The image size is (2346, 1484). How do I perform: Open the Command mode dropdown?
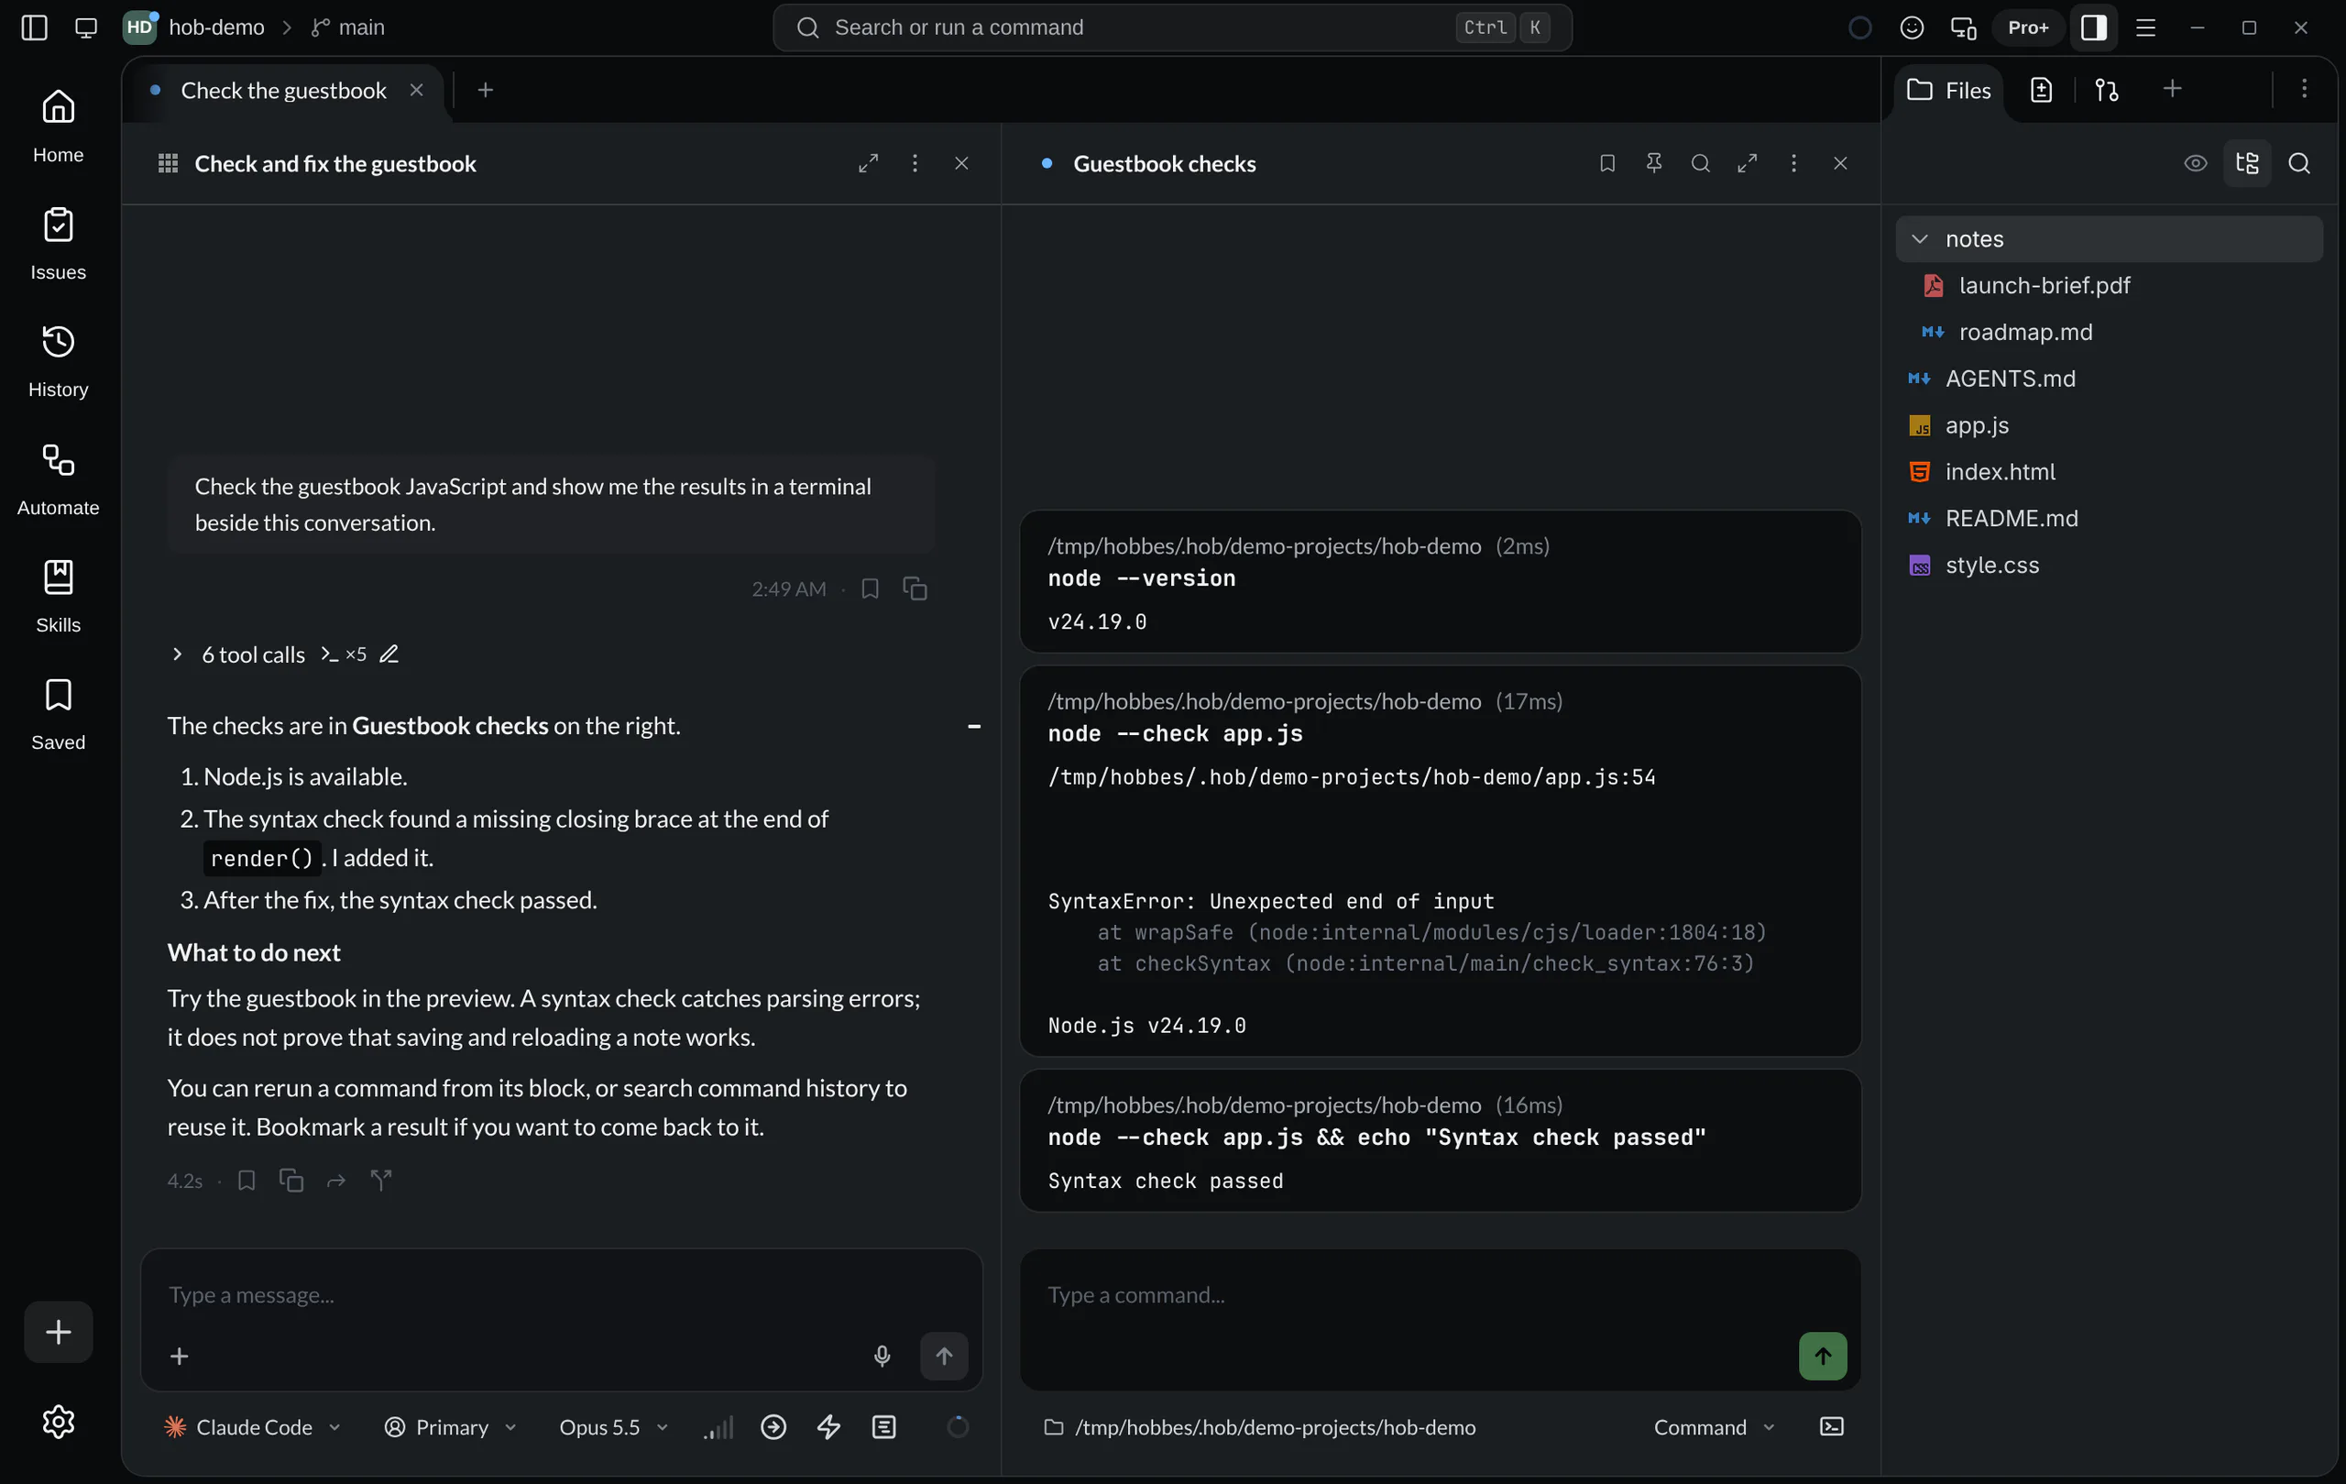pos(1714,1426)
